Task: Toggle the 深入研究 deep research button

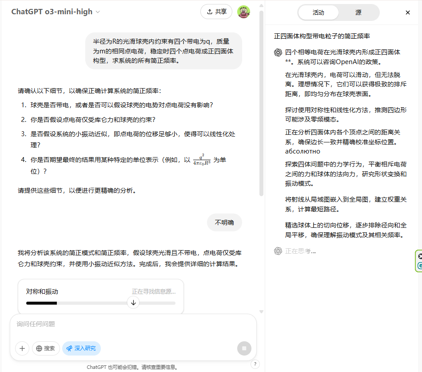Action: (x=81, y=348)
